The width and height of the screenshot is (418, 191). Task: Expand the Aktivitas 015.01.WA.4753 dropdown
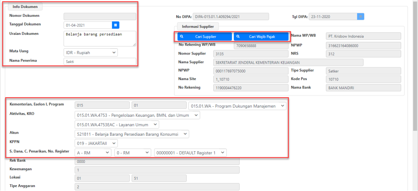click(x=137, y=115)
